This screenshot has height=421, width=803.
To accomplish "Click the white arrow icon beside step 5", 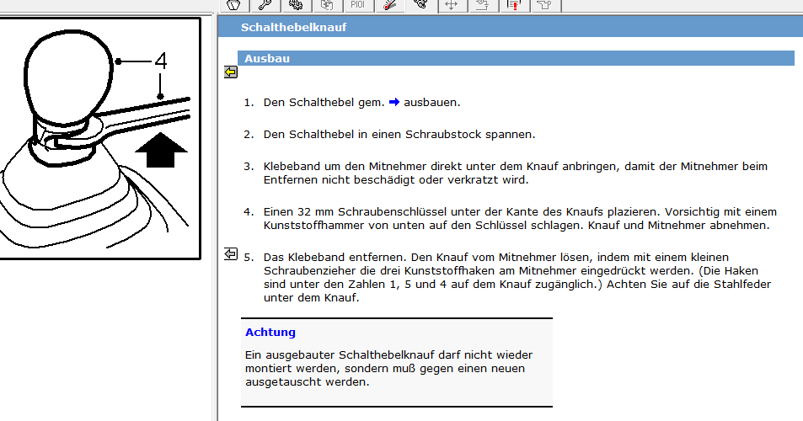I will (231, 253).
